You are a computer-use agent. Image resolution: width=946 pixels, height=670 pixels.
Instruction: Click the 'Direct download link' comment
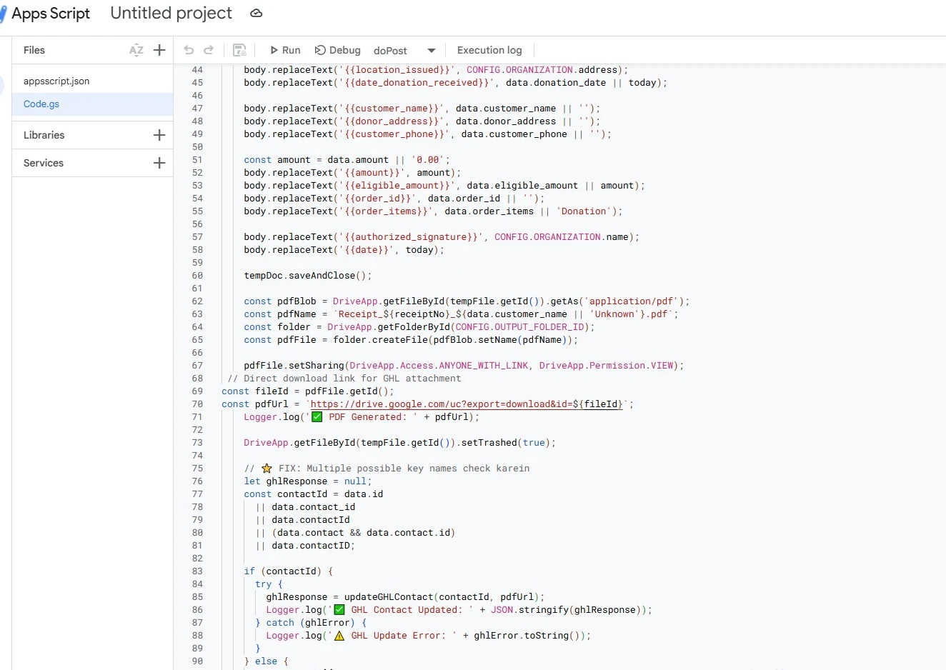coord(344,379)
